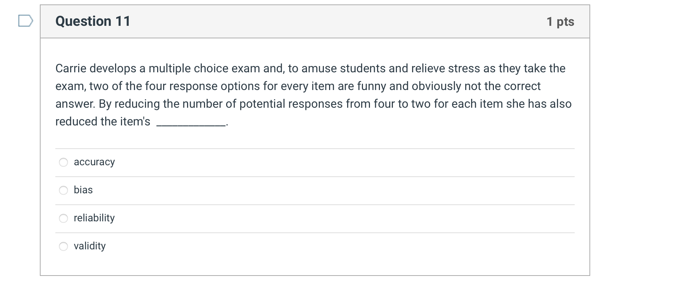The image size is (692, 301).
Task: Click the fill-in blank underline
Action: tap(191, 125)
